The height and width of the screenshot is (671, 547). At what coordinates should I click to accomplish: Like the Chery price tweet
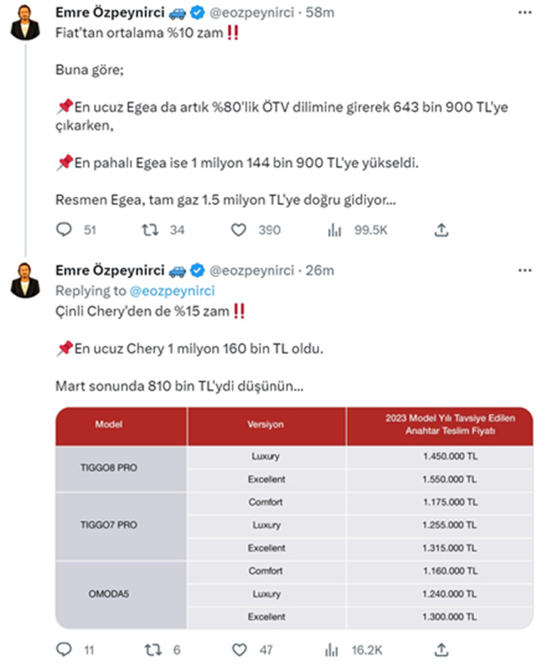(238, 650)
